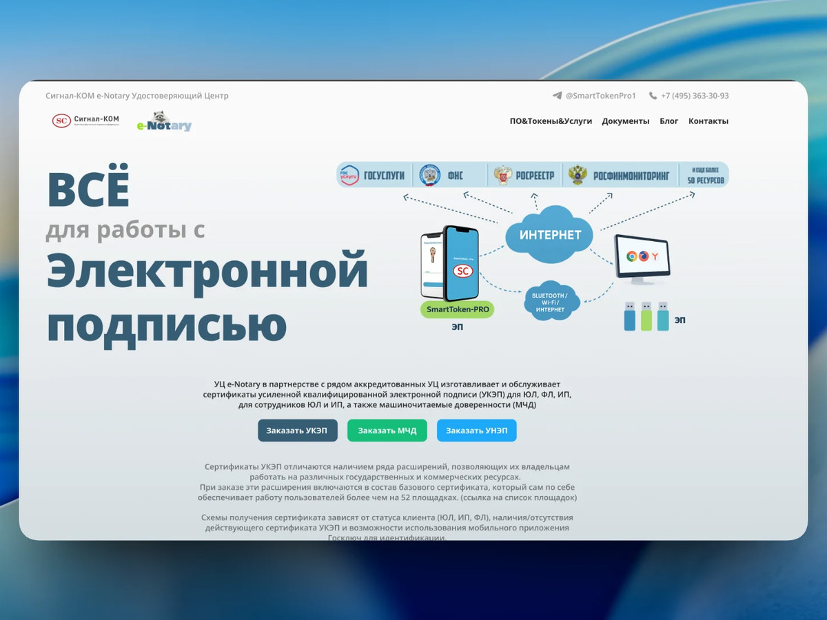Click the Росреестр emblem in banner
This screenshot has height=620, width=827.
503,175
